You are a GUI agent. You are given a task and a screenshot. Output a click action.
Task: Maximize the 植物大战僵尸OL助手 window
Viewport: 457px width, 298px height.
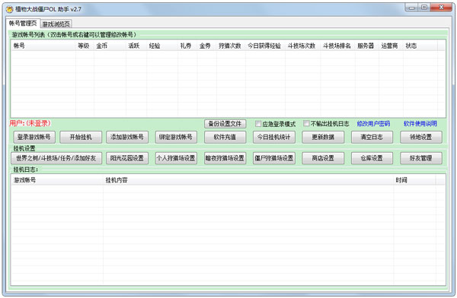[424, 8]
